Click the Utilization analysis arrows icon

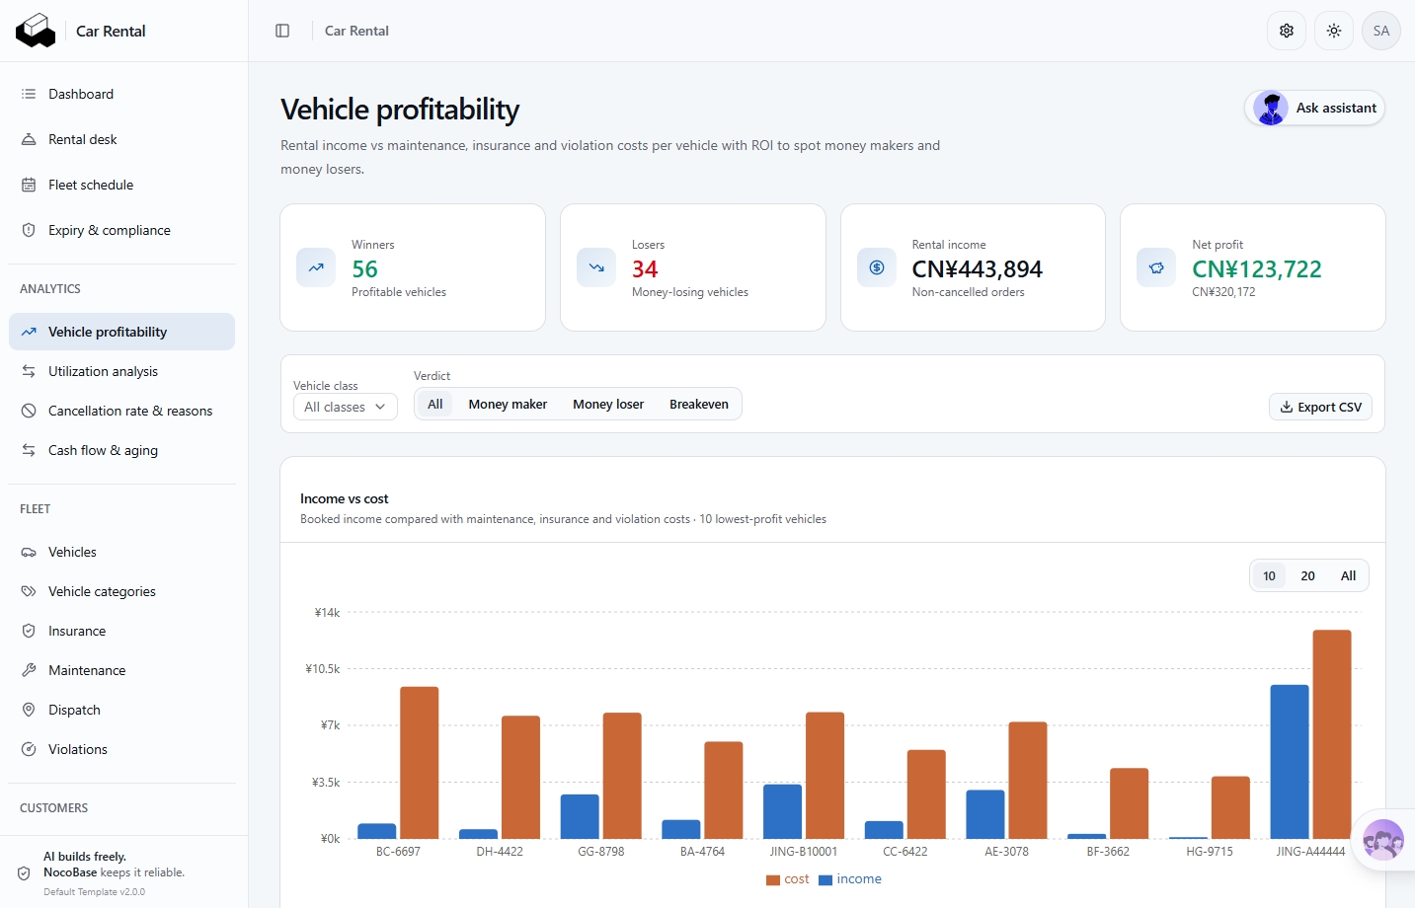click(x=29, y=371)
